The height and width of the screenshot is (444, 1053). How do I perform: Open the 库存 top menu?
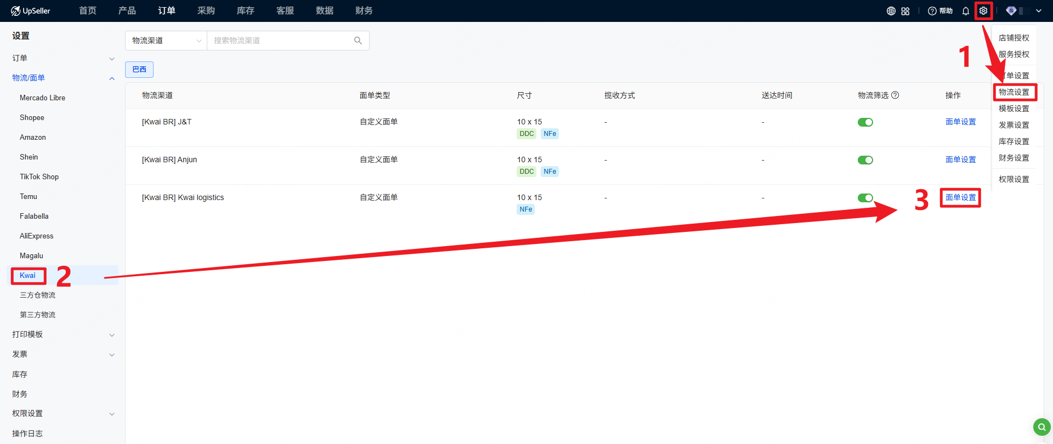pyautogui.click(x=245, y=11)
